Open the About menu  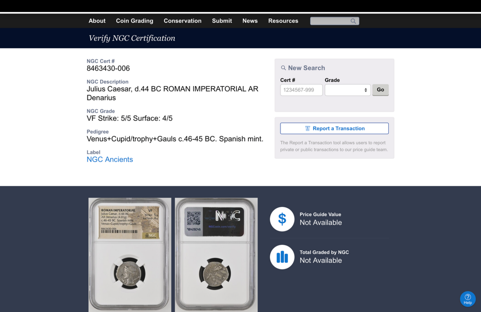97,21
